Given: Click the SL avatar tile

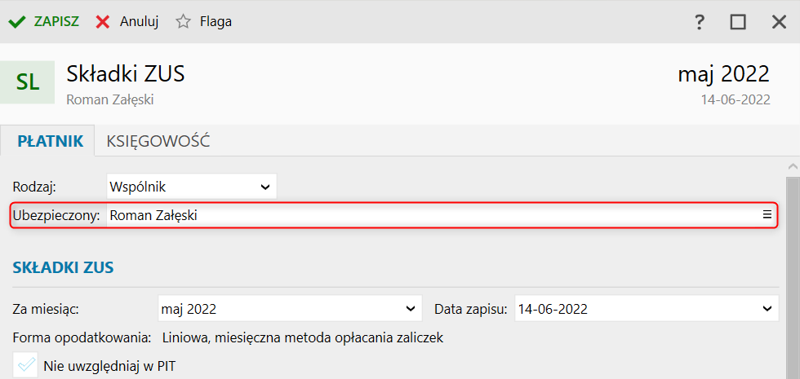Looking at the screenshot, I should click(x=28, y=82).
